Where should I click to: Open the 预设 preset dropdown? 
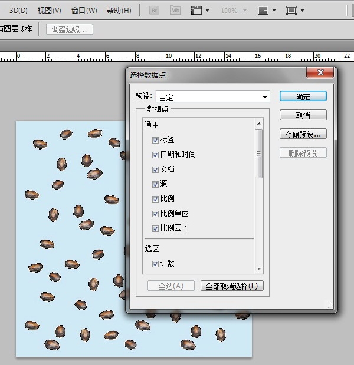tap(265, 97)
